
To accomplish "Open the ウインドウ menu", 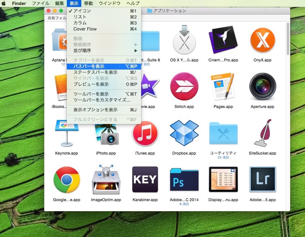I will click(110, 3).
